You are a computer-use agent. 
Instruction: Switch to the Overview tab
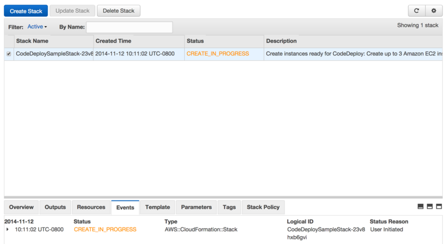click(21, 207)
